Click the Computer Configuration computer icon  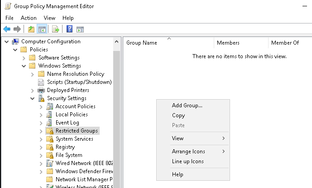(15, 41)
